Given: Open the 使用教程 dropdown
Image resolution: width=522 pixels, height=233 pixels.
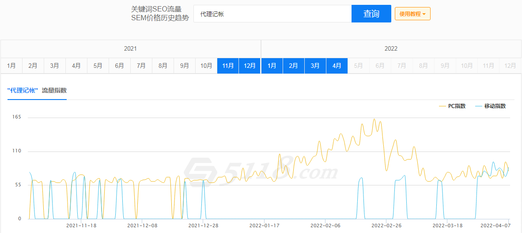Looking at the screenshot, I should (x=412, y=14).
